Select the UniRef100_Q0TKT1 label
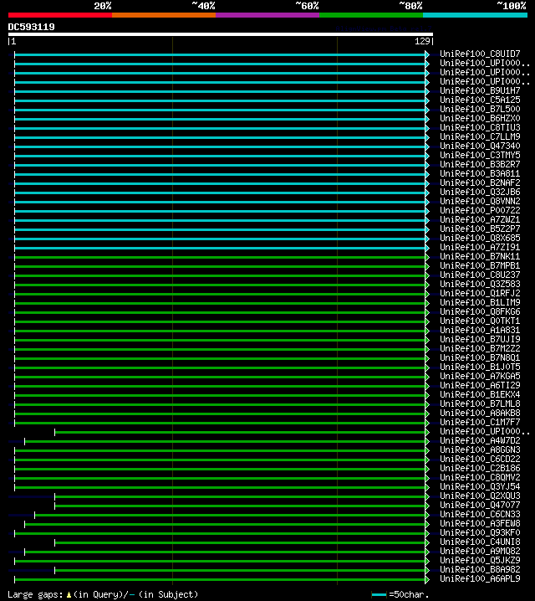The image size is (535, 601). point(480,321)
